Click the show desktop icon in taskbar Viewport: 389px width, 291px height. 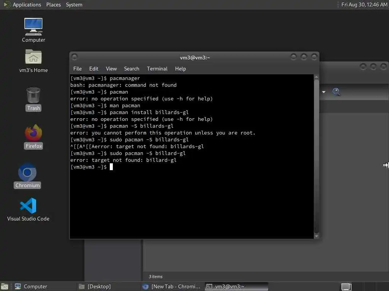coord(5,287)
